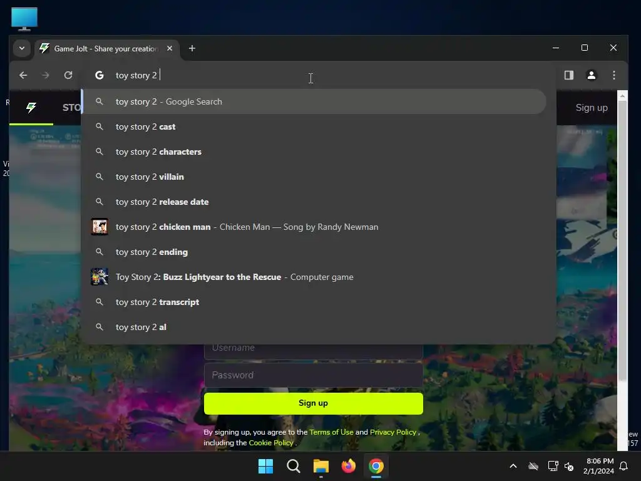Open the Cookie Policy link
The height and width of the screenshot is (481, 641).
point(271,443)
